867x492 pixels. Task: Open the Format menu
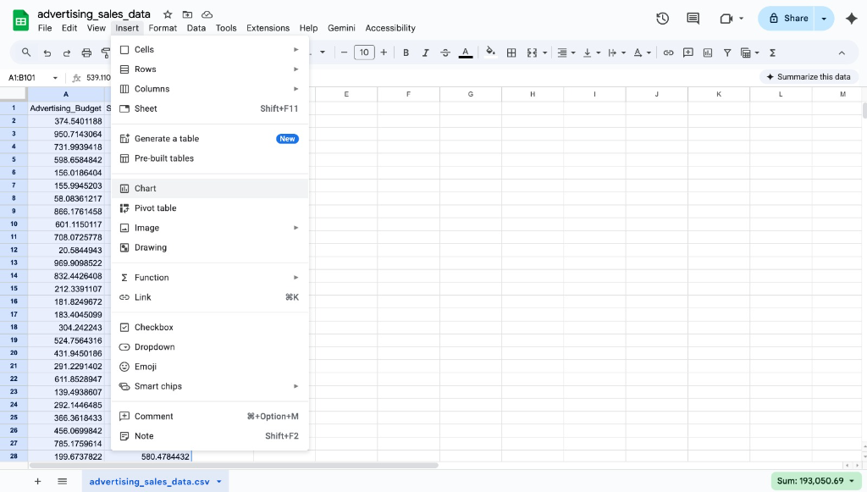click(163, 27)
